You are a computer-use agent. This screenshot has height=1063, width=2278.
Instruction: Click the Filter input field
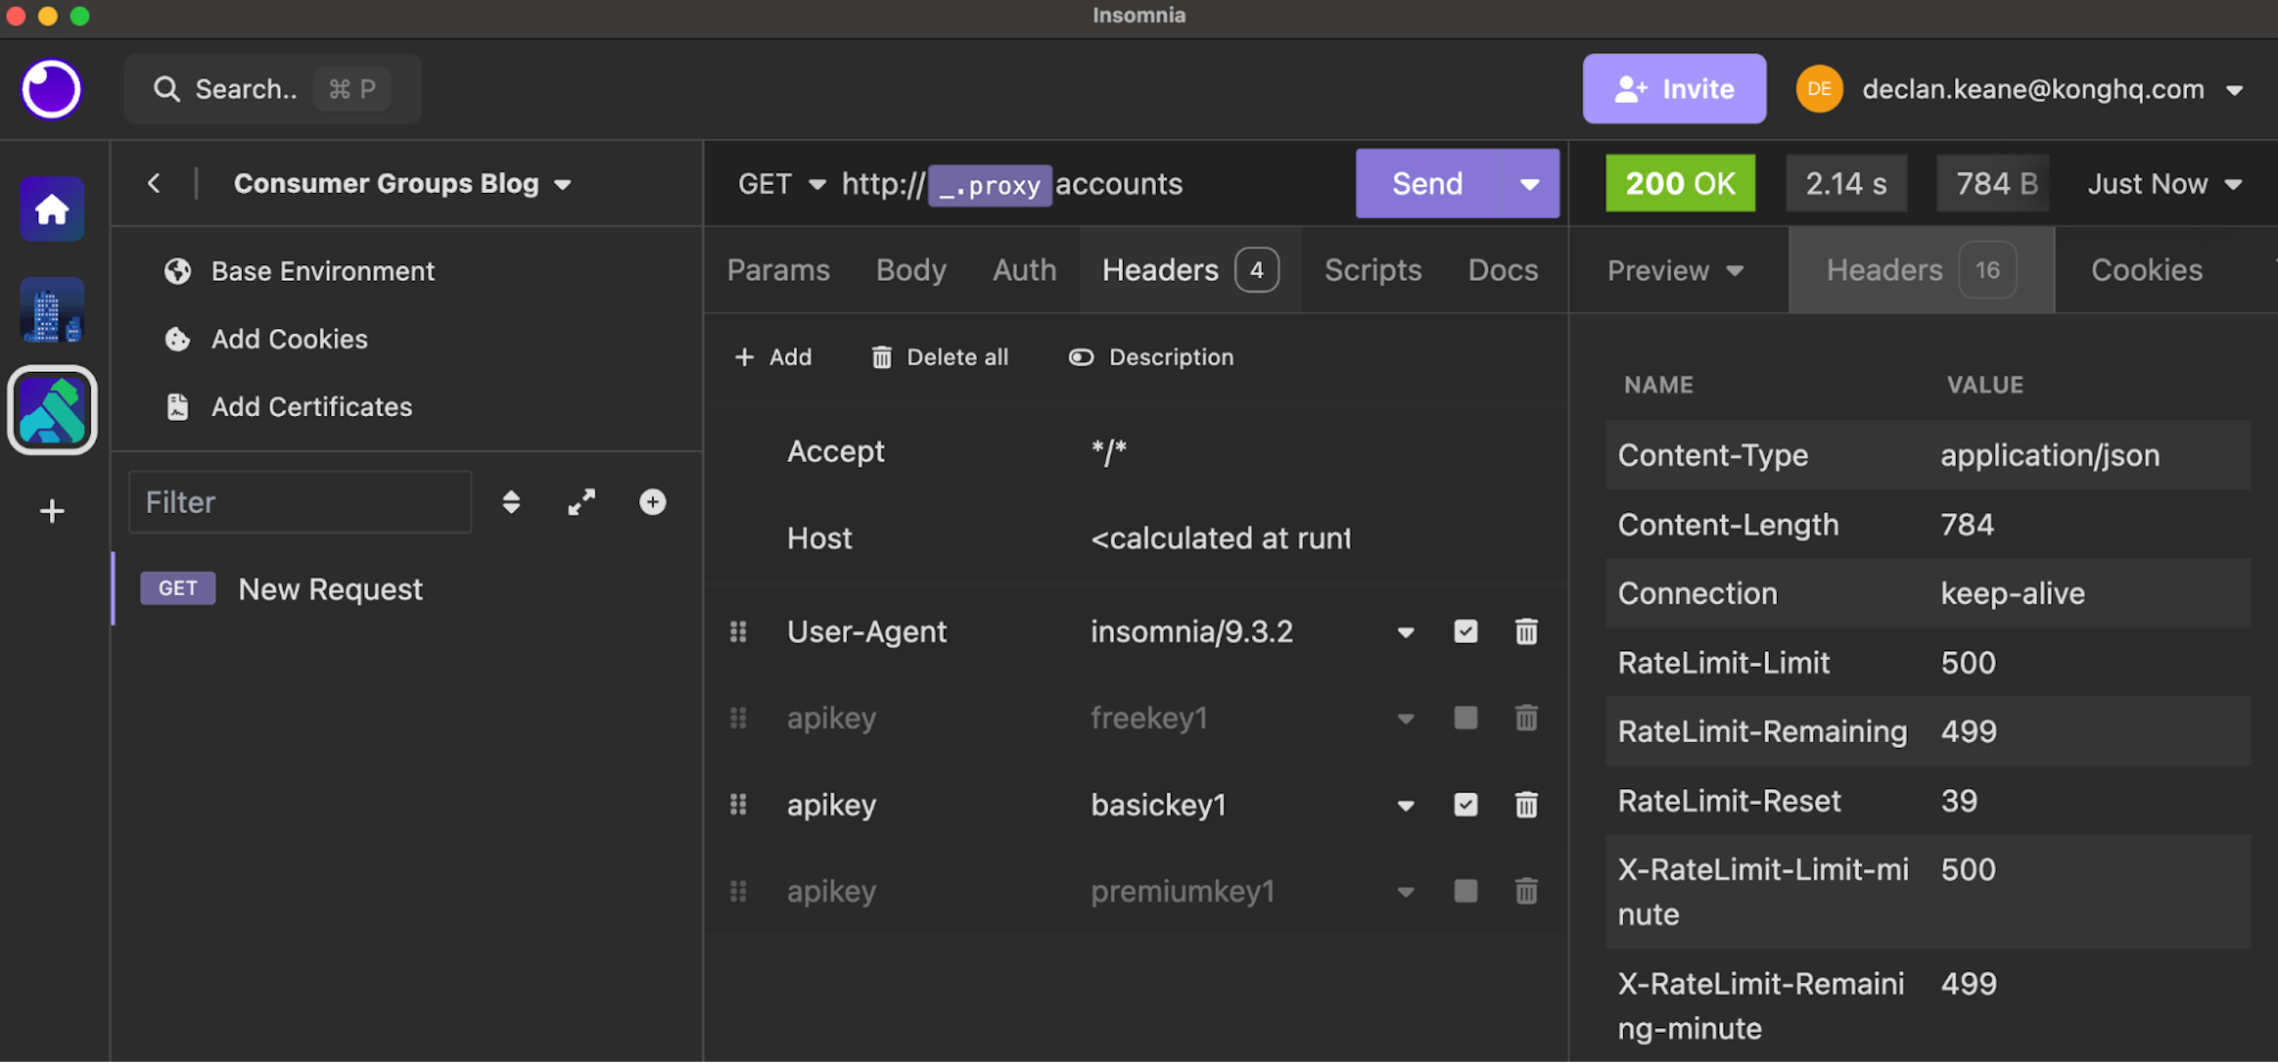pyautogui.click(x=300, y=502)
